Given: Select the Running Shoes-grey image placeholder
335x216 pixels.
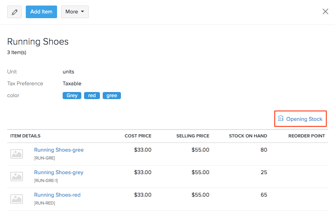Looking at the screenshot, I should pyautogui.click(x=17, y=177).
